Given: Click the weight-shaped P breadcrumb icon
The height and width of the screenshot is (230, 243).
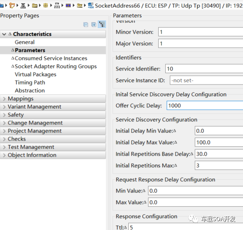Looking at the screenshot, I should [x=23, y=6].
